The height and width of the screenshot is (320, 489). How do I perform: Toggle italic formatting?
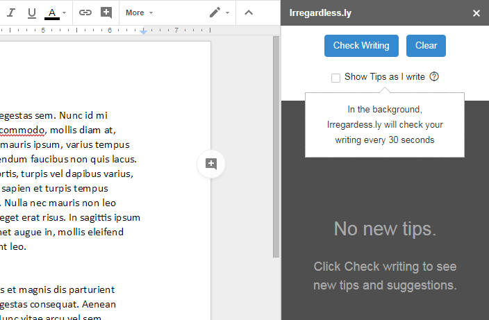pos(11,12)
